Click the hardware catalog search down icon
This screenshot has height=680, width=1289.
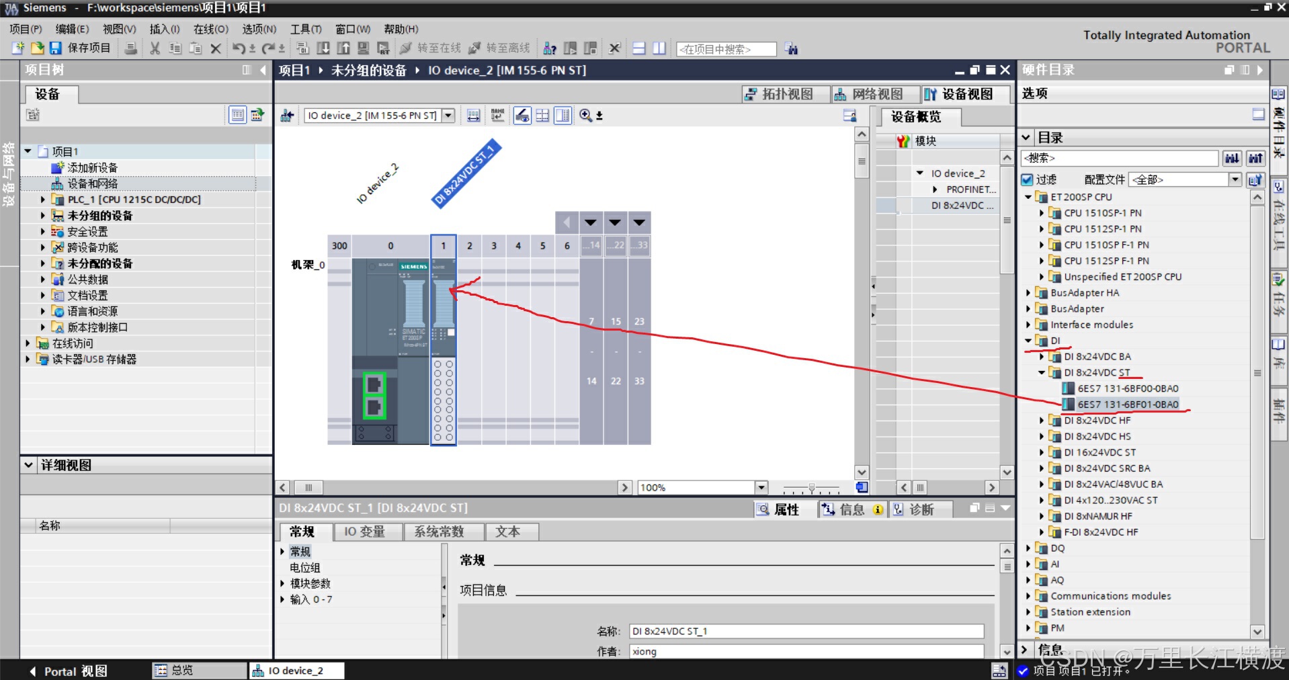point(1232,158)
